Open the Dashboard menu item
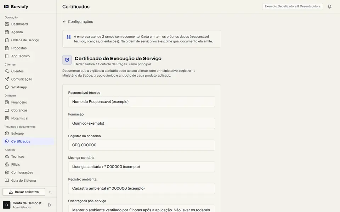Screen dimensions: 340x212 (x=28, y=24)
